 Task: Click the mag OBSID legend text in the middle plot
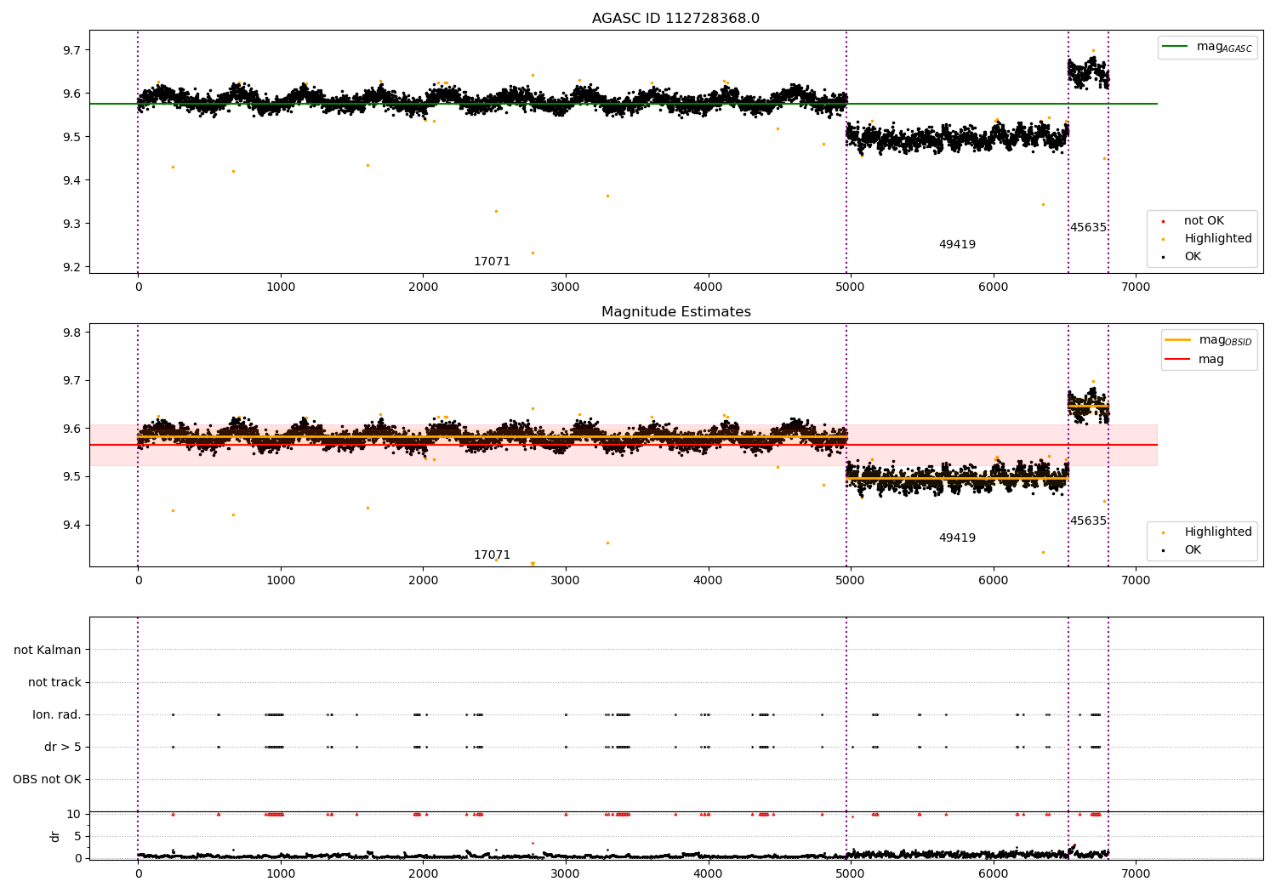coord(1226,341)
